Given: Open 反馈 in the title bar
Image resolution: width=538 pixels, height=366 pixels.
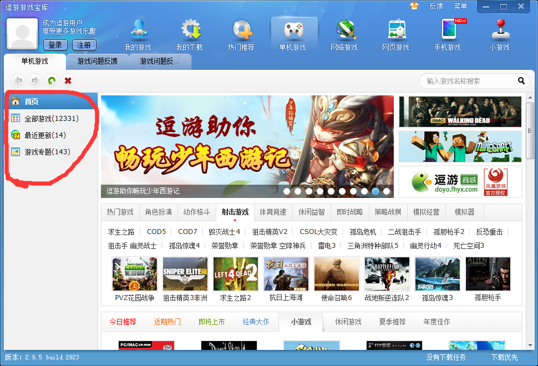Looking at the screenshot, I should [x=436, y=6].
